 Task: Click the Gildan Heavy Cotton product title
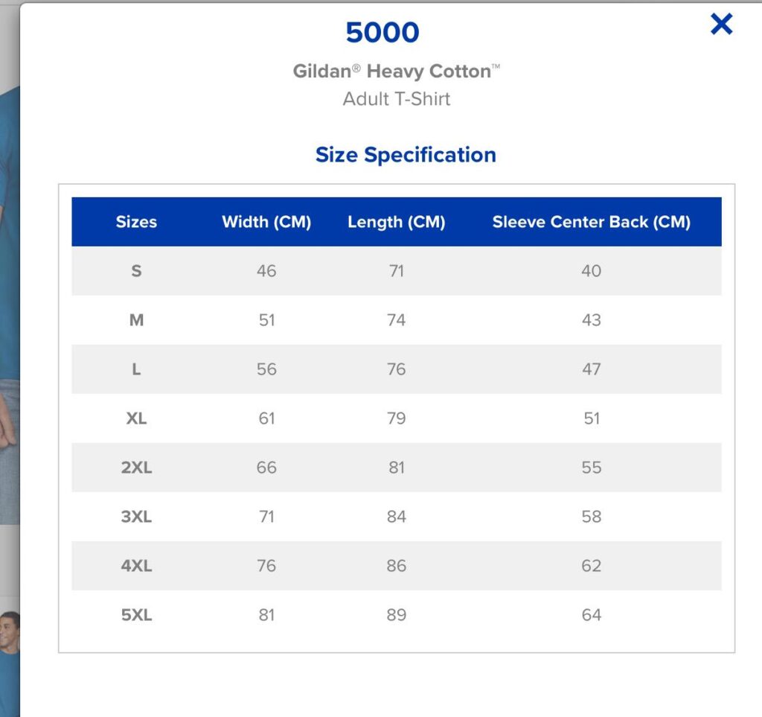[x=396, y=71]
